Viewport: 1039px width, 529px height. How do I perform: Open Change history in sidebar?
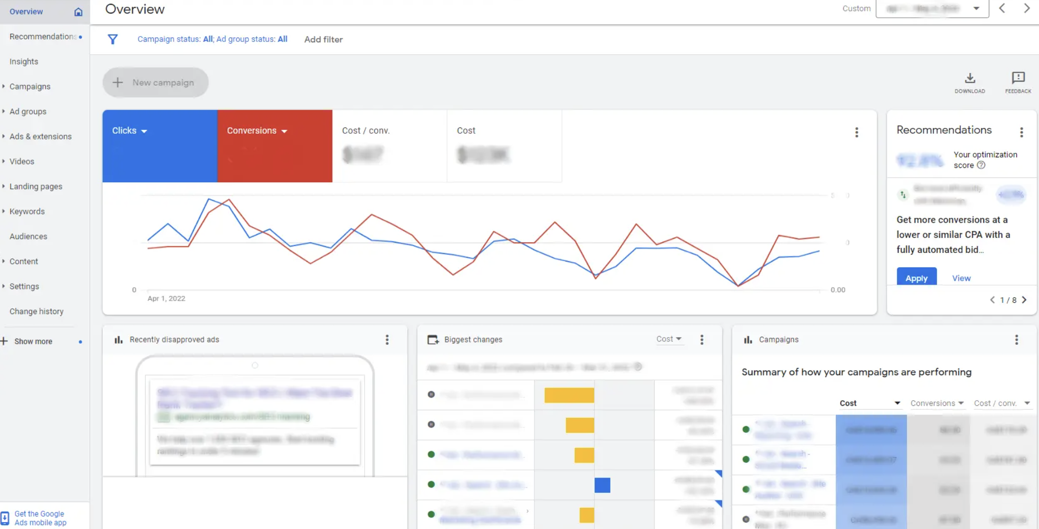point(37,312)
